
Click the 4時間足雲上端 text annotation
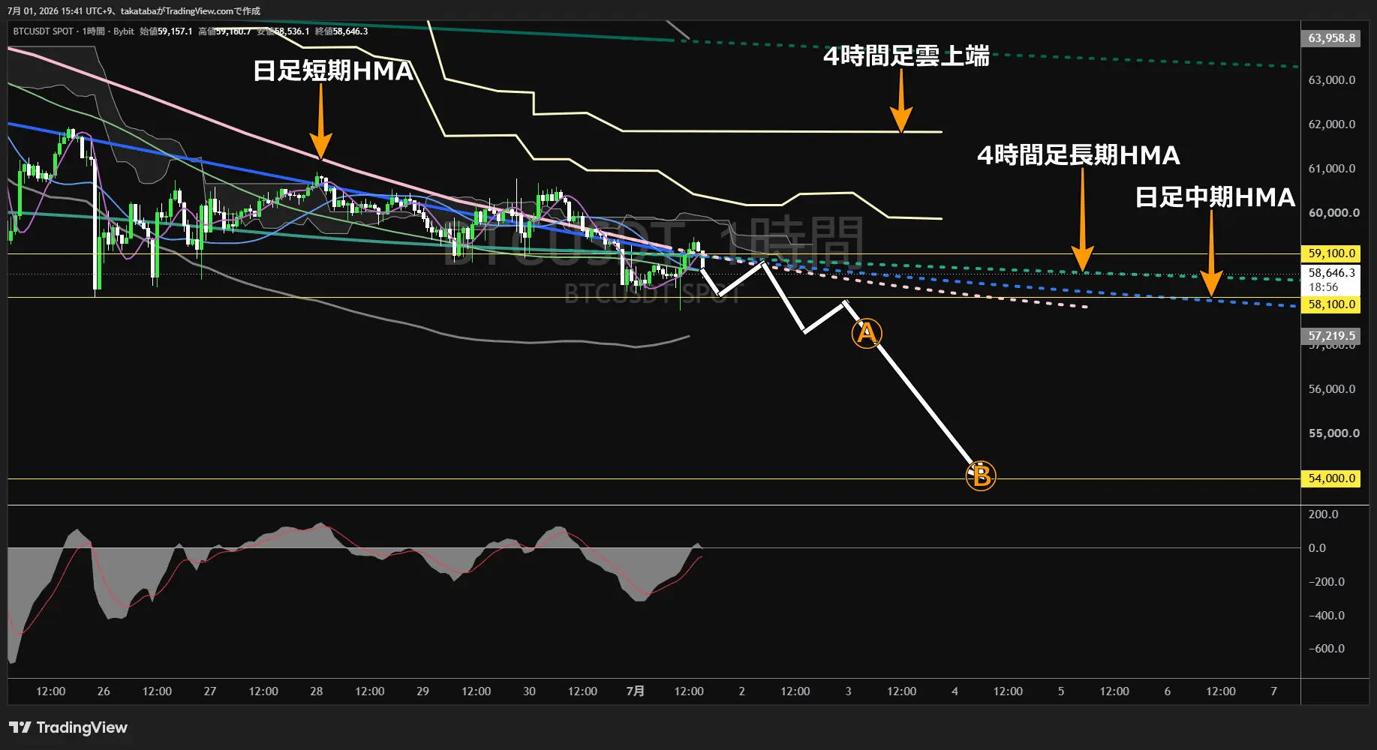(x=906, y=55)
